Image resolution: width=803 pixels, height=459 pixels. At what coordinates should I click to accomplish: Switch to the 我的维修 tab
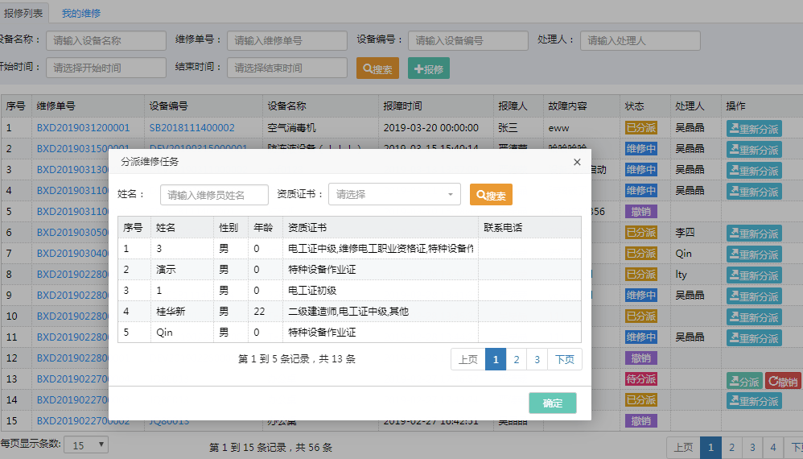(x=81, y=14)
